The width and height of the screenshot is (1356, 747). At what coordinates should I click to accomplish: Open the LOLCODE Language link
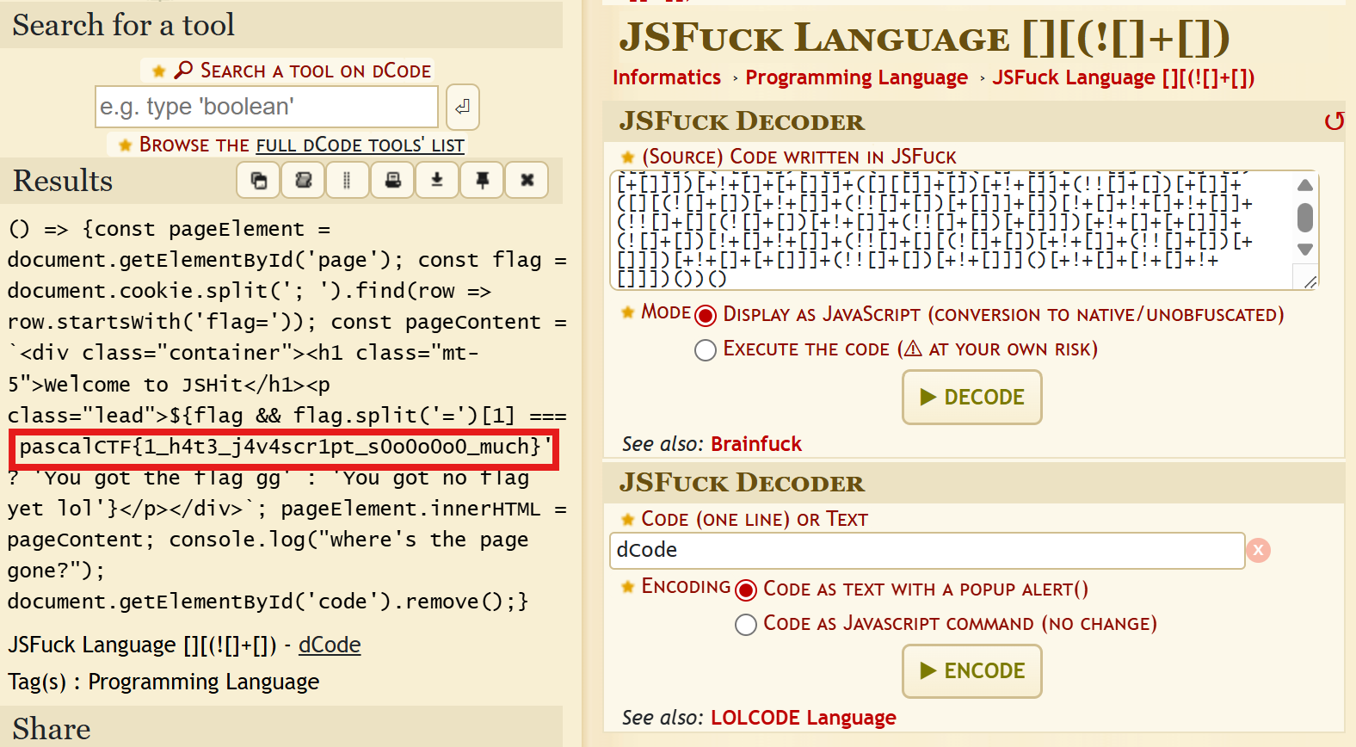tap(804, 718)
